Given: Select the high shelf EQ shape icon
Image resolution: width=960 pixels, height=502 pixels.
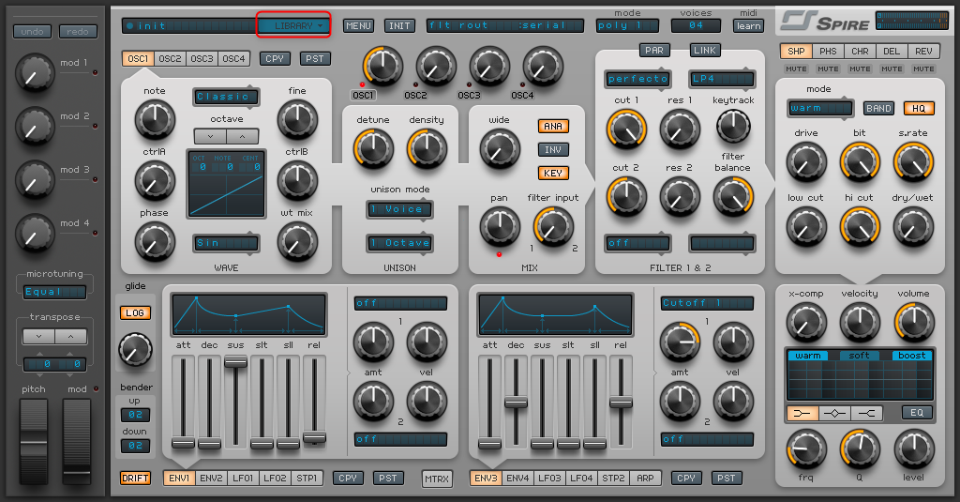Looking at the screenshot, I should [x=868, y=413].
